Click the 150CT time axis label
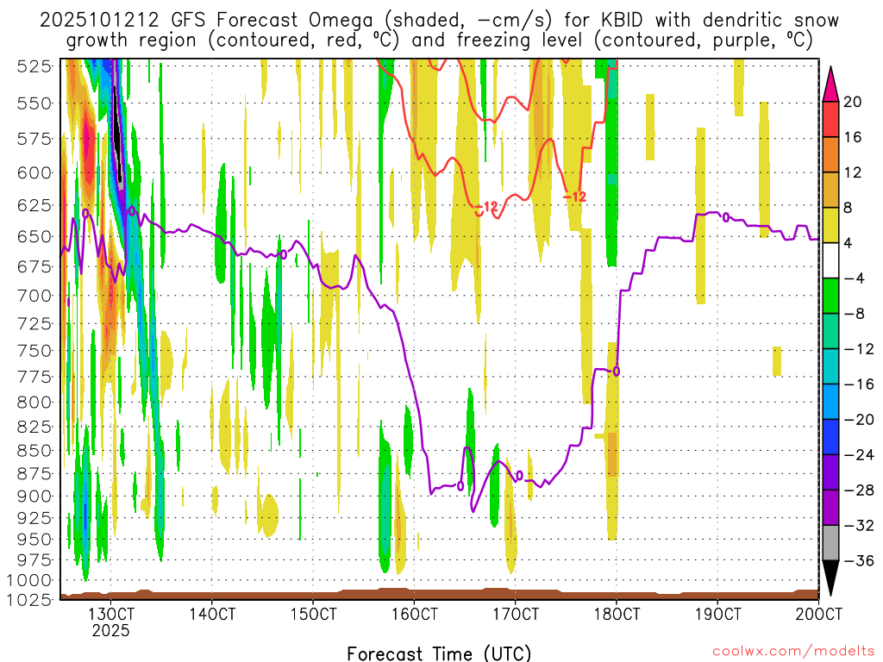Screen dimensions: 883x662 click(x=313, y=613)
